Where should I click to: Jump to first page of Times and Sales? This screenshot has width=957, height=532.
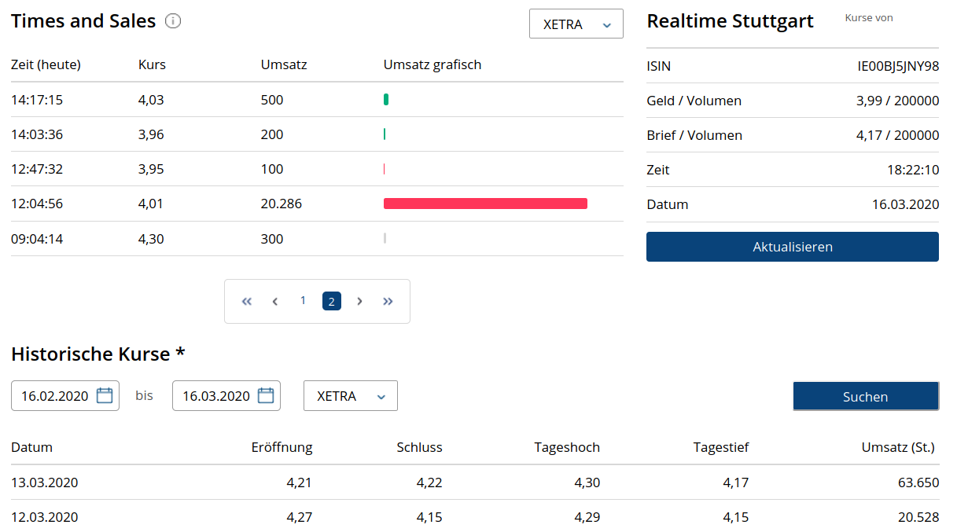246,301
